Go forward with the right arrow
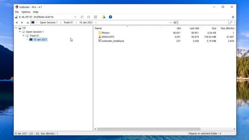The height and width of the screenshot is (140, 249). (x=22, y=23)
